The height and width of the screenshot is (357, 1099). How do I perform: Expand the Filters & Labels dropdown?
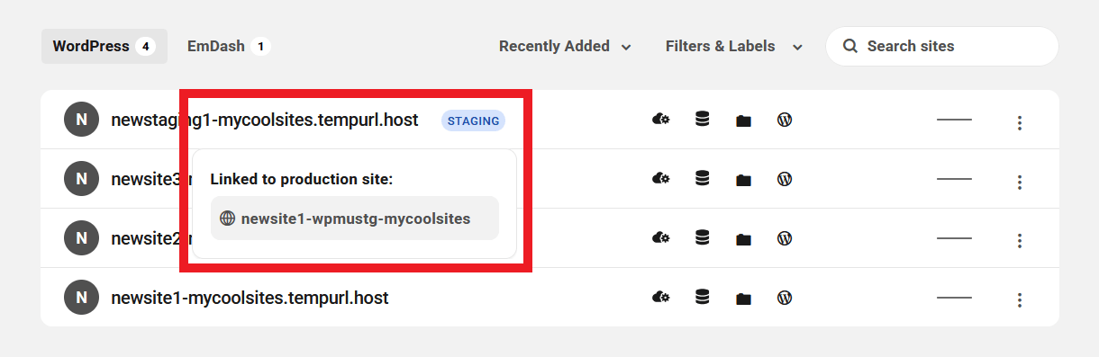point(734,46)
